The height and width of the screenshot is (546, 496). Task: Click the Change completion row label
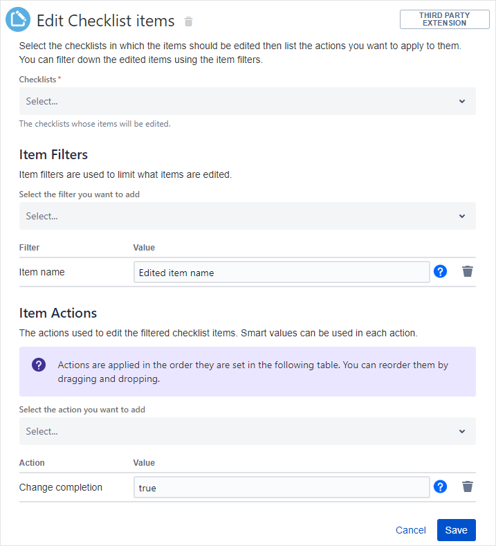[61, 487]
